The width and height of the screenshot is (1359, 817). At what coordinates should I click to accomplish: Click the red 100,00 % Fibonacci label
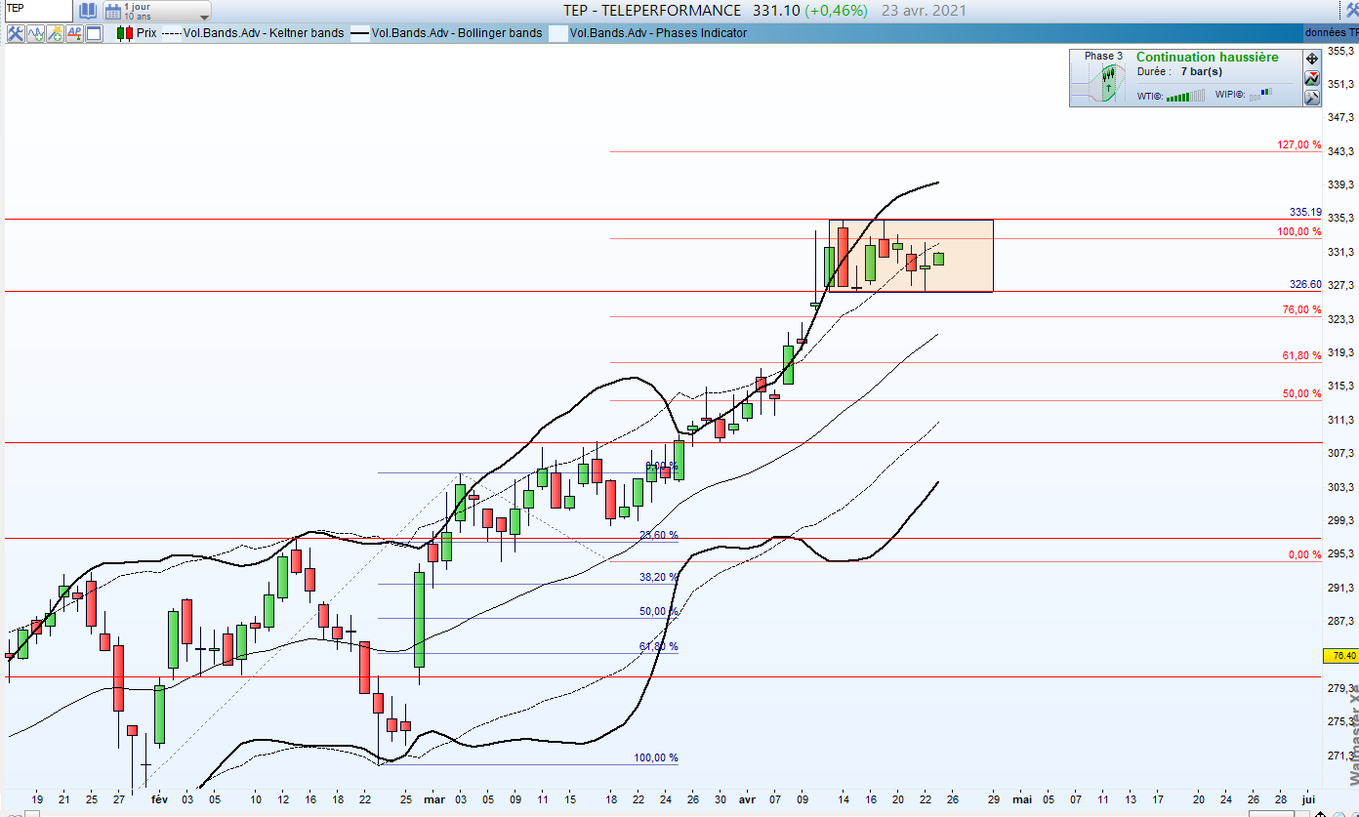pos(1298,231)
